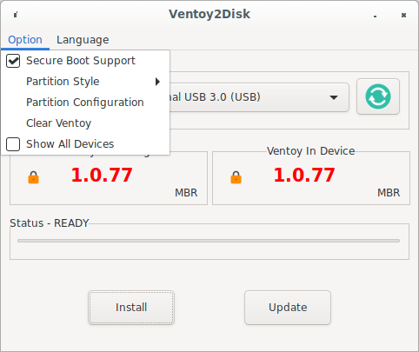This screenshot has height=352, width=419.
Task: Open the Language menu
Action: tap(83, 40)
